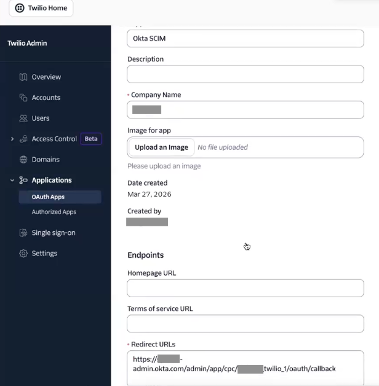Click the Twilio Home logo icon
The image size is (379, 386).
click(x=20, y=8)
